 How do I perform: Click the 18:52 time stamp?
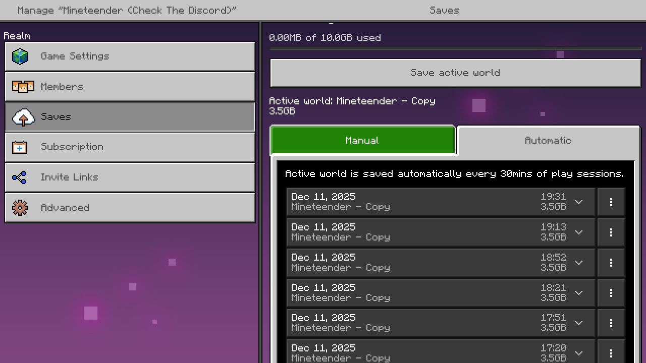point(554,257)
